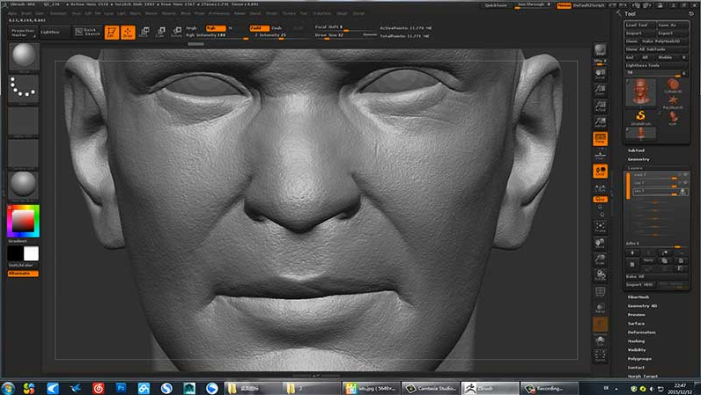The height and width of the screenshot is (395, 701).
Task: Click the Rotate view icon on right shelf
Action: coord(600,275)
